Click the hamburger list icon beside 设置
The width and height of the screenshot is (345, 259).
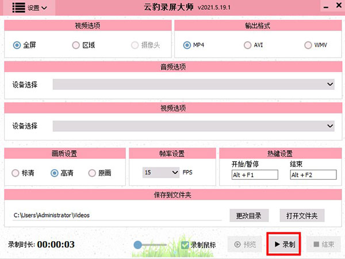point(18,7)
